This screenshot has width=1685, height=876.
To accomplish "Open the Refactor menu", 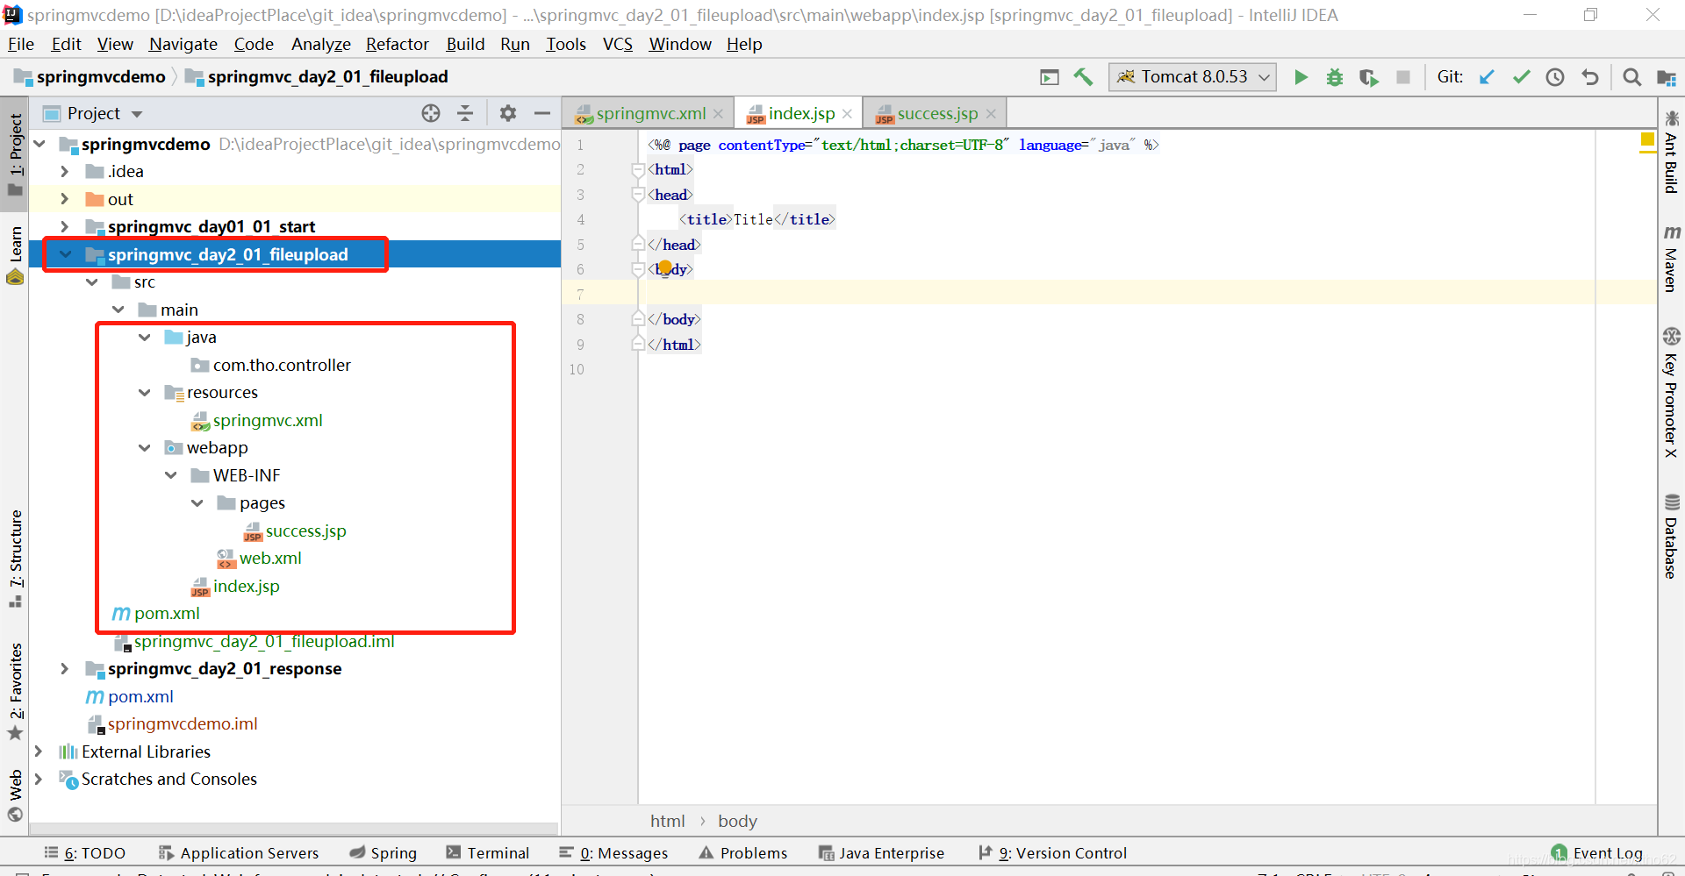I will (x=398, y=44).
